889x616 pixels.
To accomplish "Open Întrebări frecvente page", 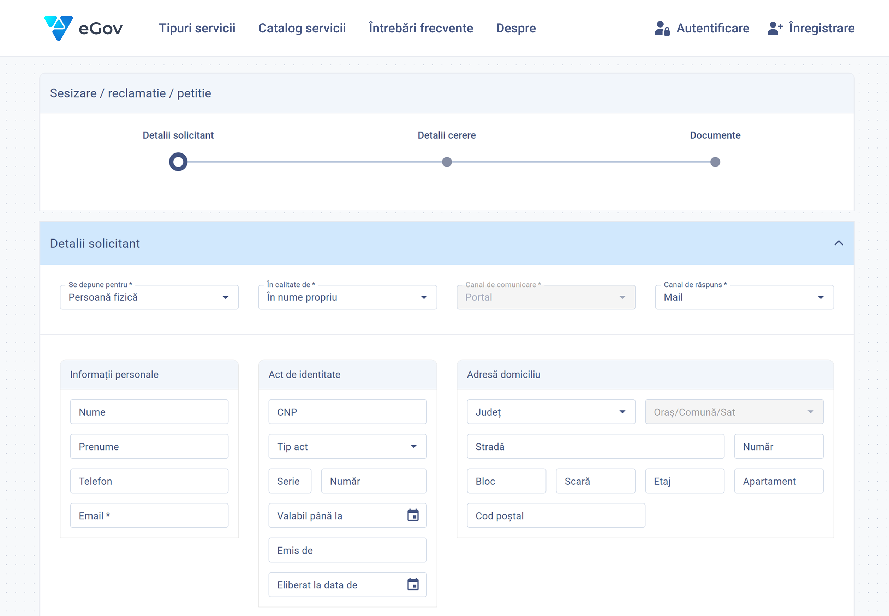I will [x=420, y=28].
